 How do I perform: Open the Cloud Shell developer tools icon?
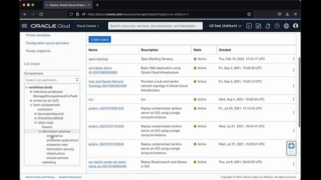249,26
